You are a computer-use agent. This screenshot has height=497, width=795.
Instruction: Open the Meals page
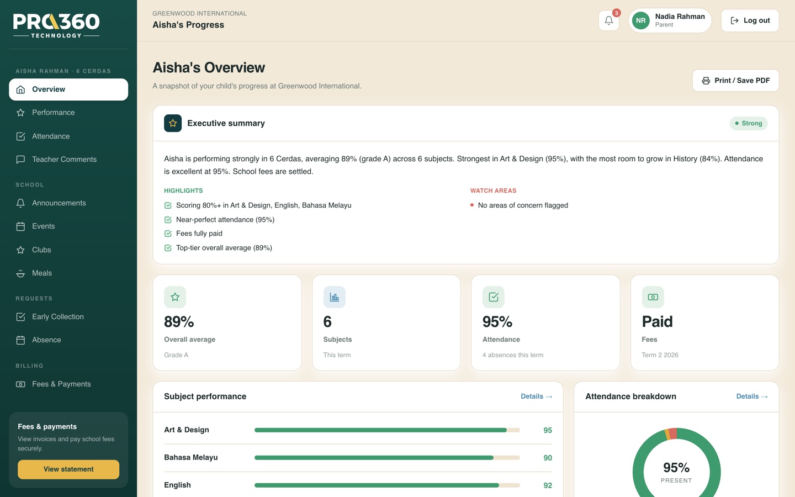tap(68, 273)
